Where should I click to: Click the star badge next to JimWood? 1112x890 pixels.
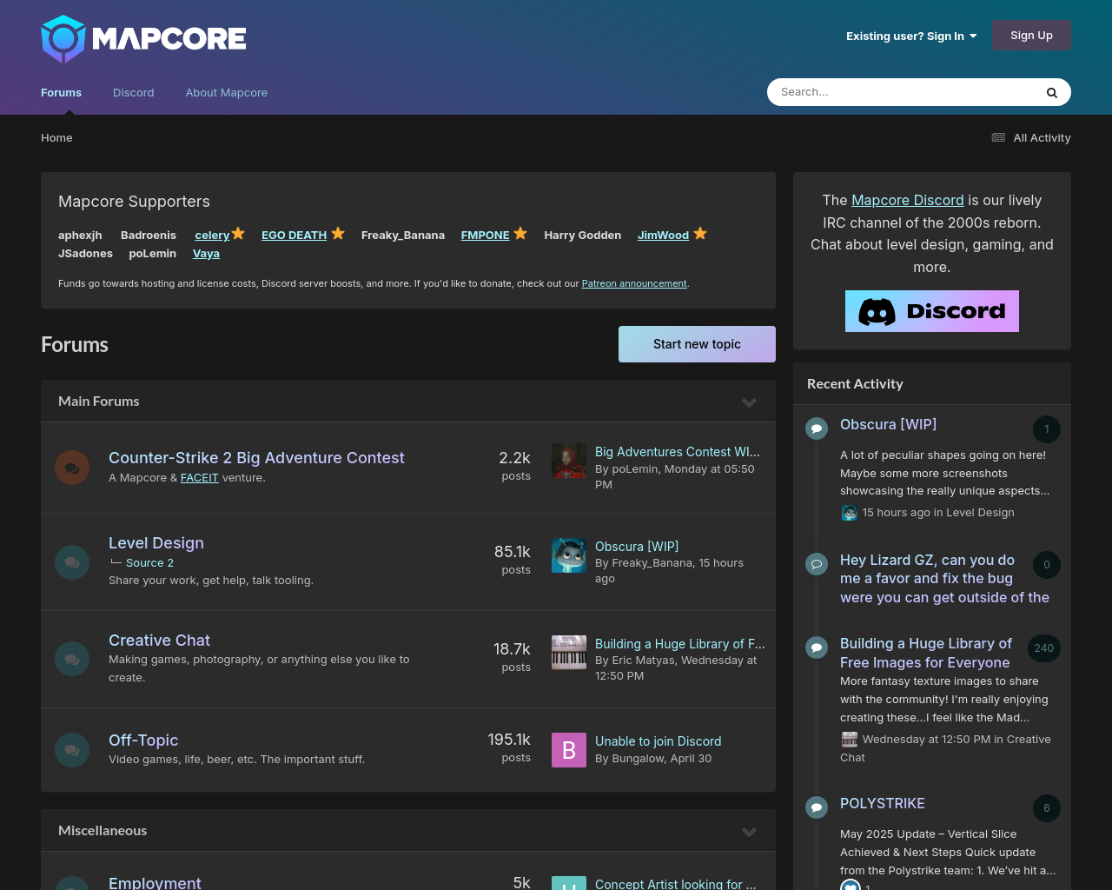[x=700, y=233]
